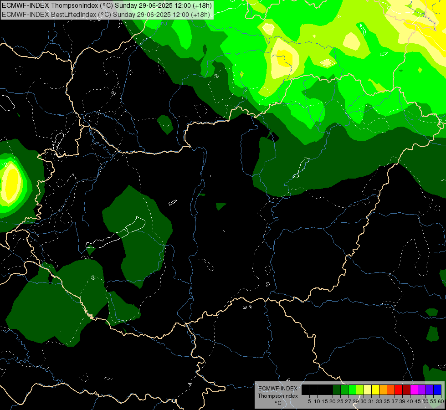Pick the purple 45–50 legend swatch
This screenshot has height=410, width=446.
pyautogui.click(x=422, y=389)
